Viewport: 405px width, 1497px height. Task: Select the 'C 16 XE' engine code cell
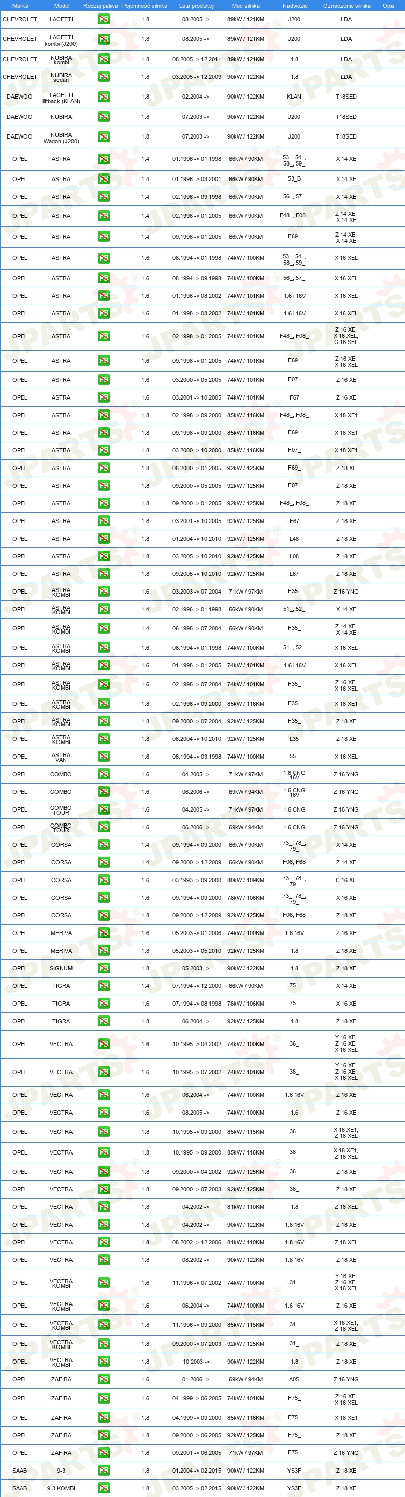click(x=346, y=880)
